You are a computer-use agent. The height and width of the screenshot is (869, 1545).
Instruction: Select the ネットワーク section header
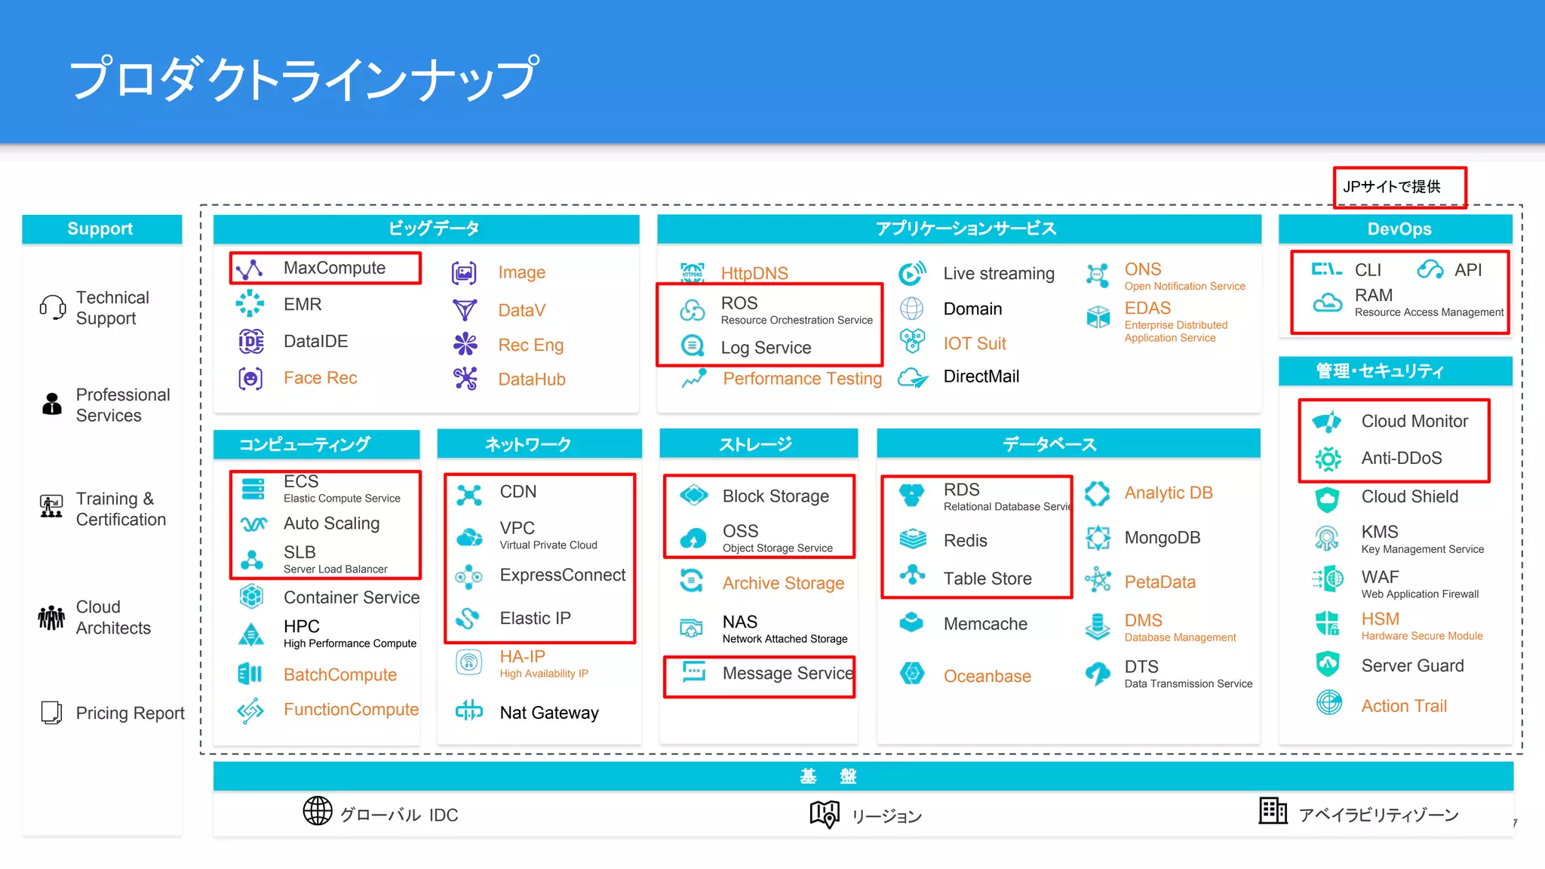tap(539, 444)
